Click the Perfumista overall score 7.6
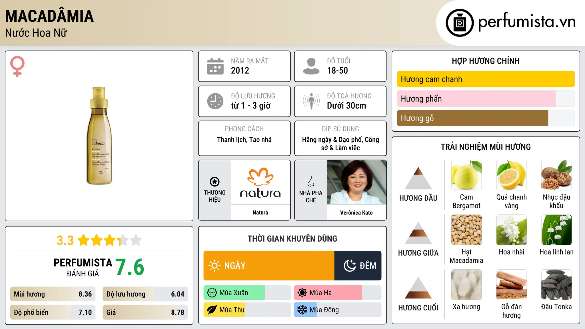585x329 pixels. (x=130, y=267)
